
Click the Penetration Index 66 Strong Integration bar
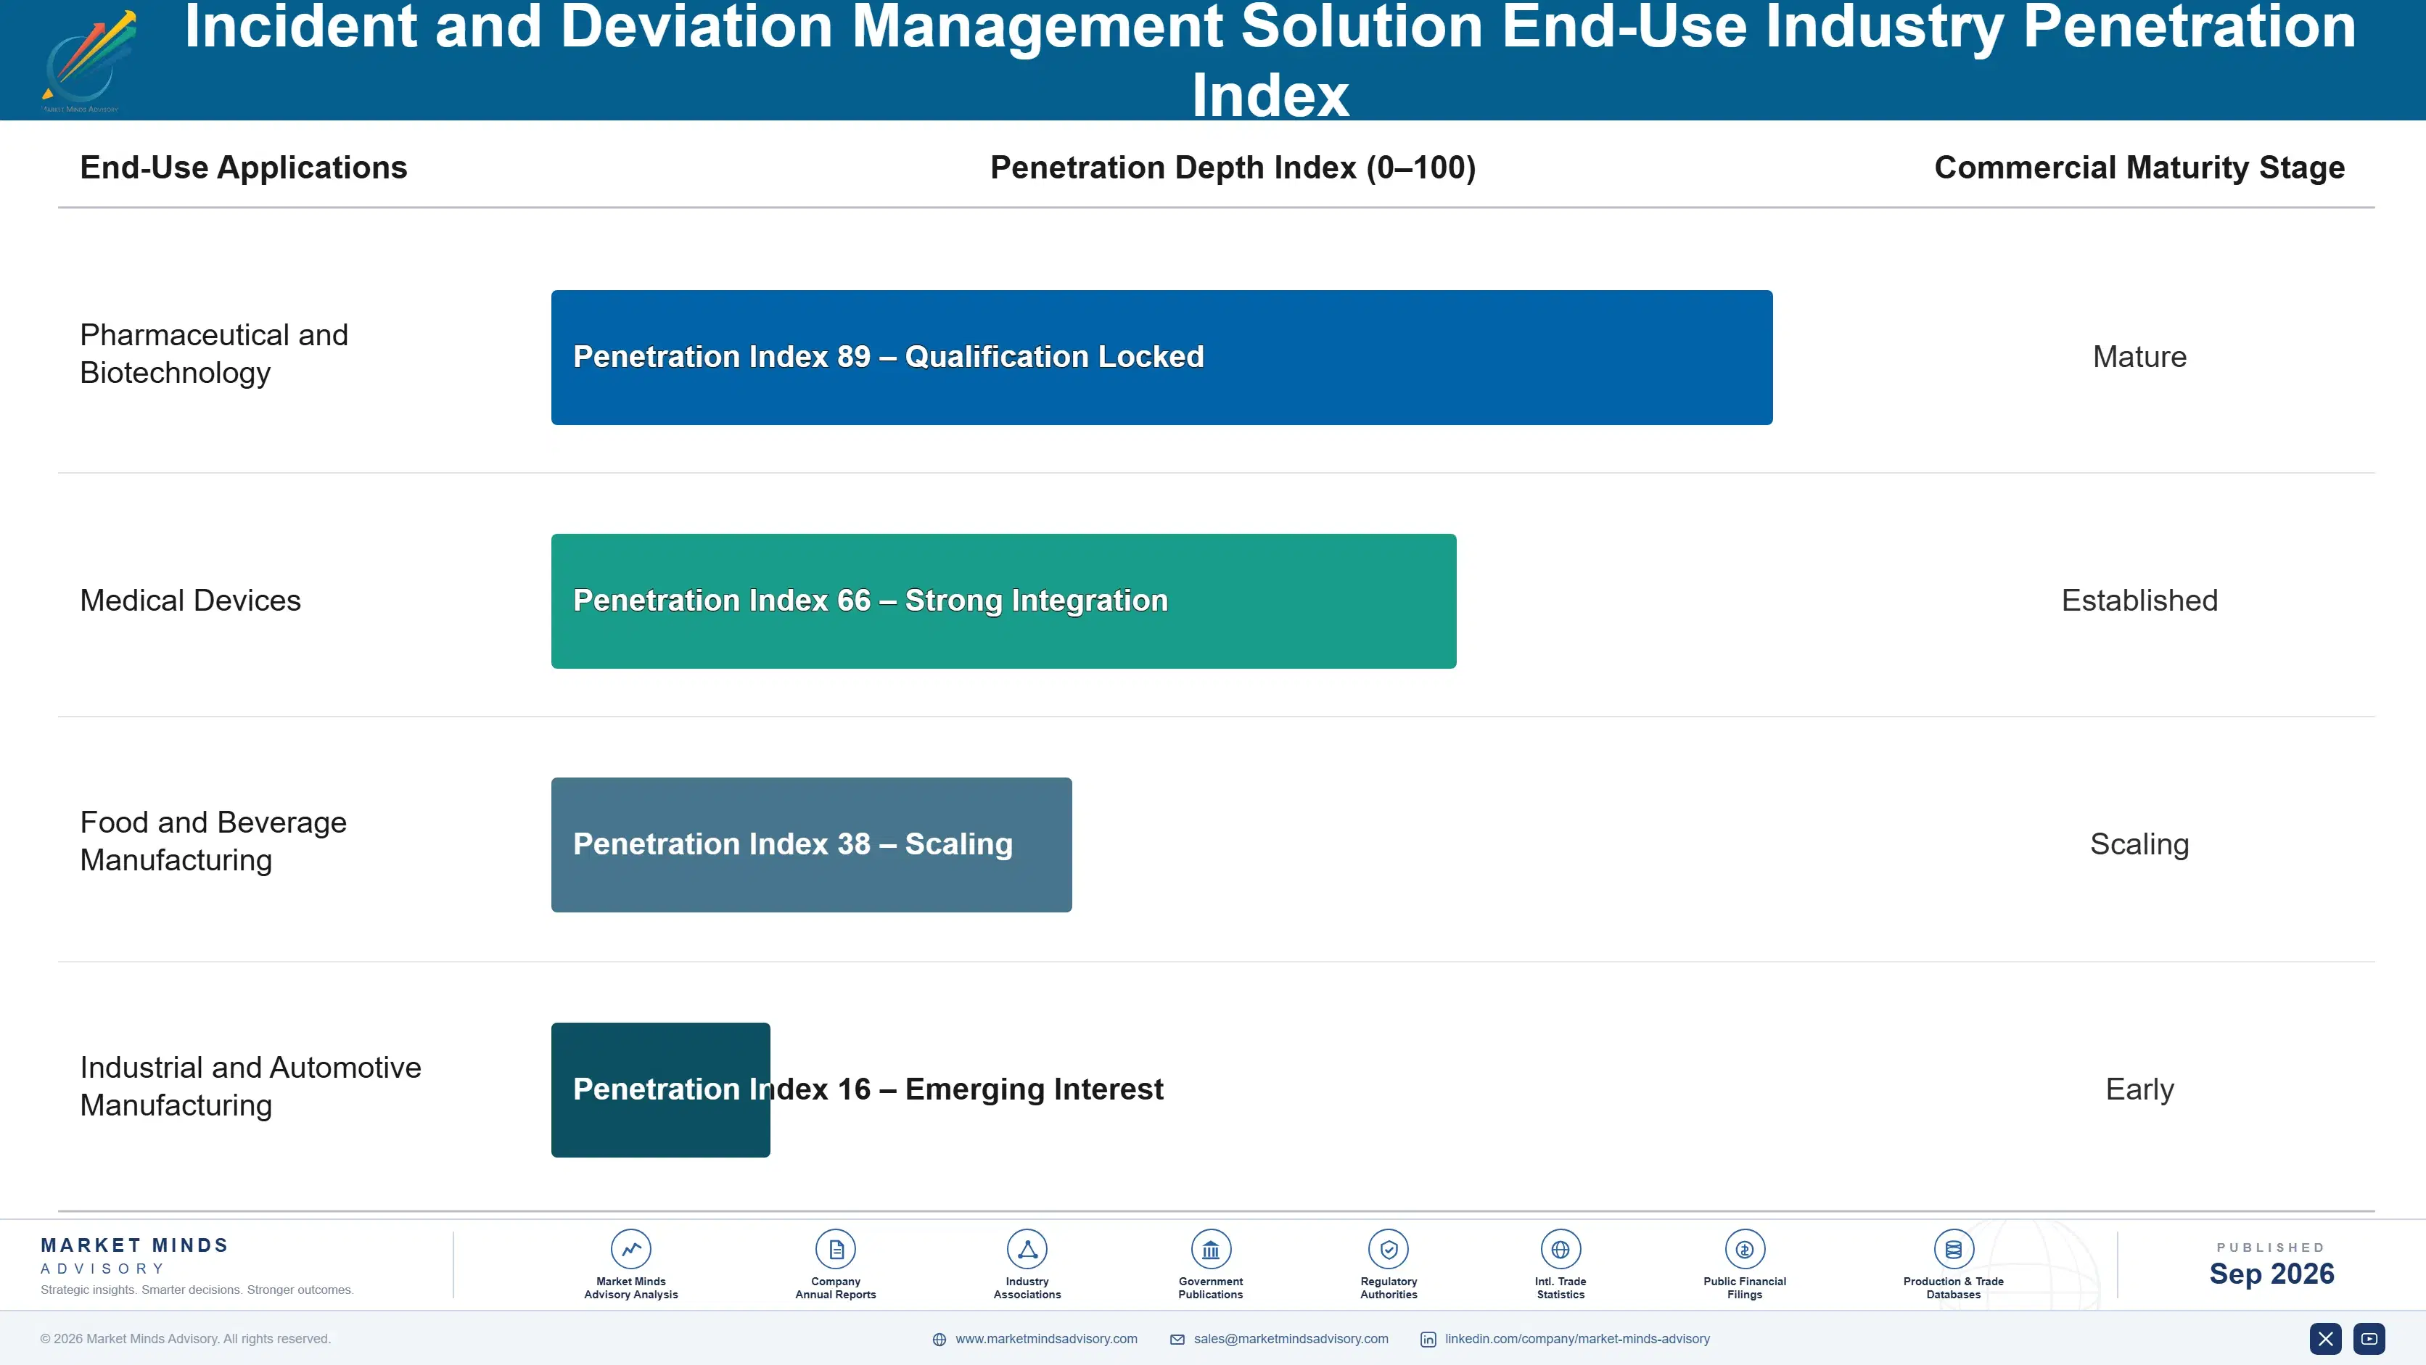(x=1003, y=601)
